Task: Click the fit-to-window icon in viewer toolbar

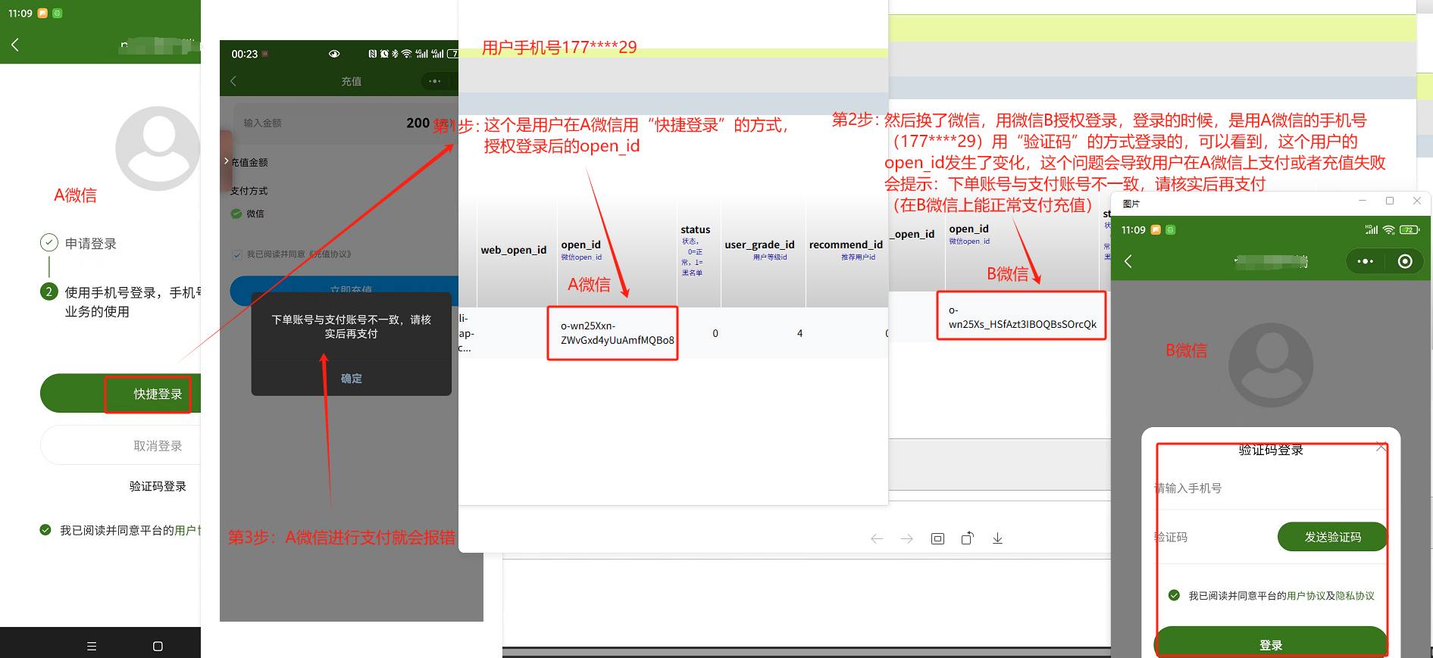Action: 937,538
